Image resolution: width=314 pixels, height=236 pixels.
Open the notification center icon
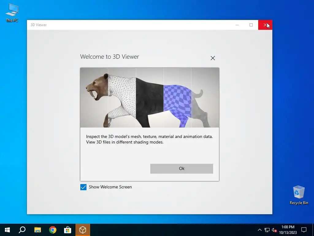tap(304, 230)
